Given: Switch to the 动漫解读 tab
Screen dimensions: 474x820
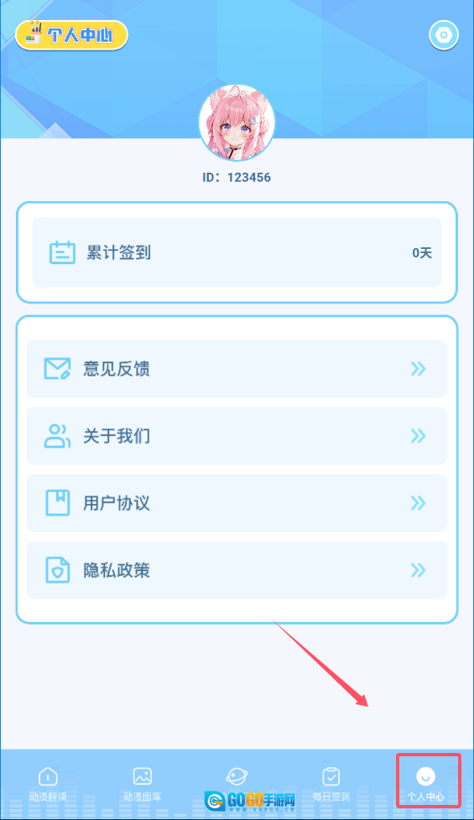Looking at the screenshot, I should tap(48, 784).
